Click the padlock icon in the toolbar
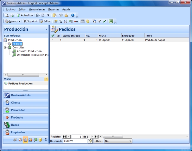 click(x=66, y=15)
